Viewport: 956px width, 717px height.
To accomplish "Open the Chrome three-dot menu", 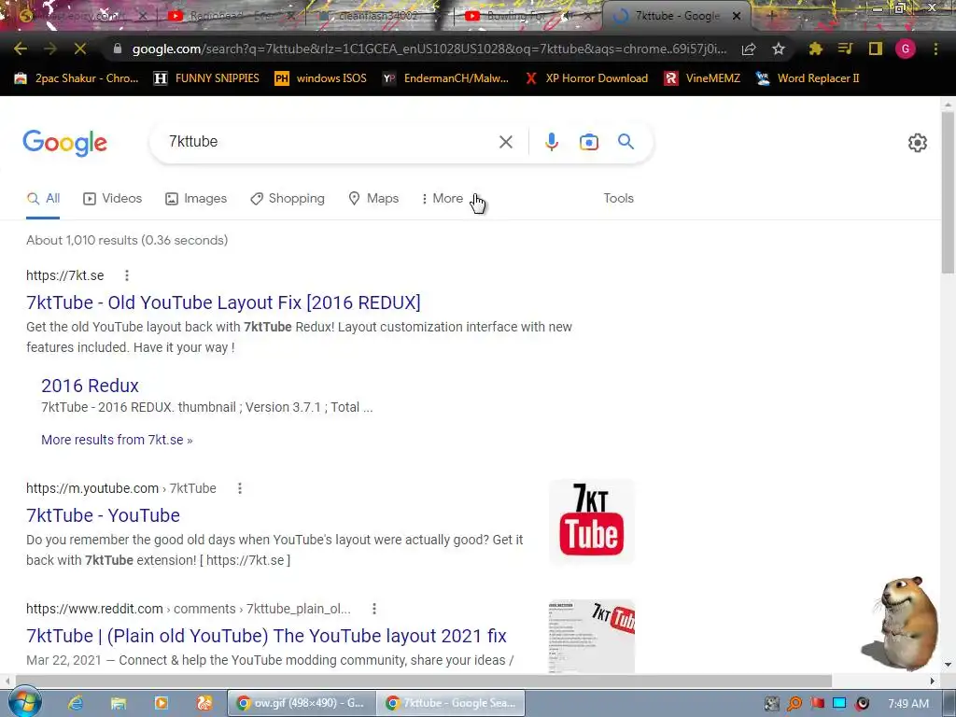I will point(935,49).
